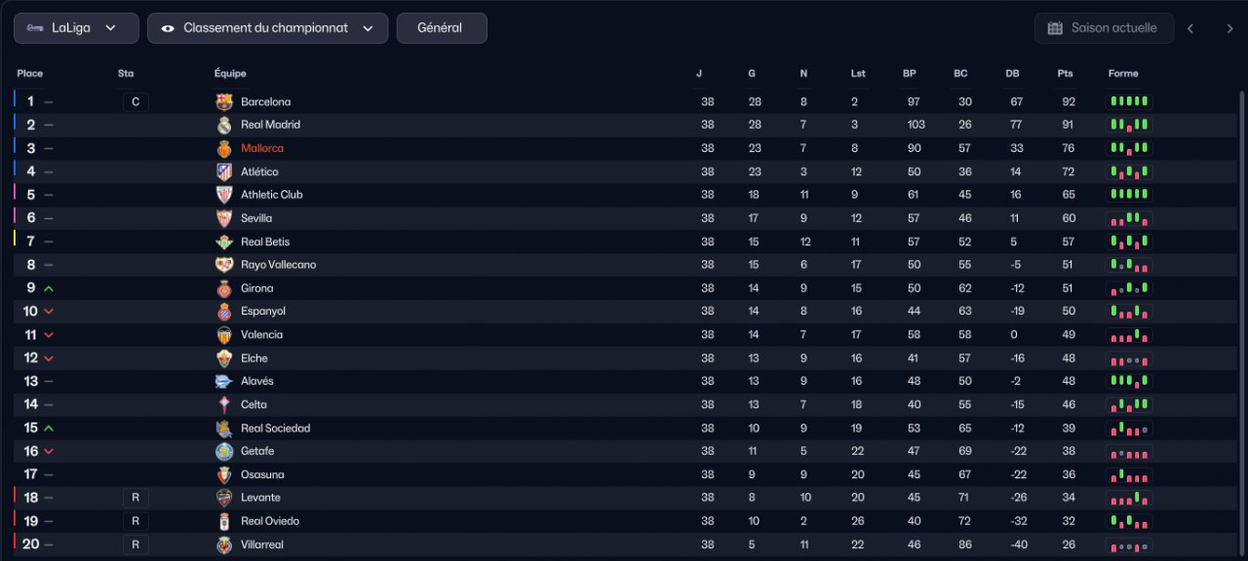Open the Mallorca team link

(262, 148)
